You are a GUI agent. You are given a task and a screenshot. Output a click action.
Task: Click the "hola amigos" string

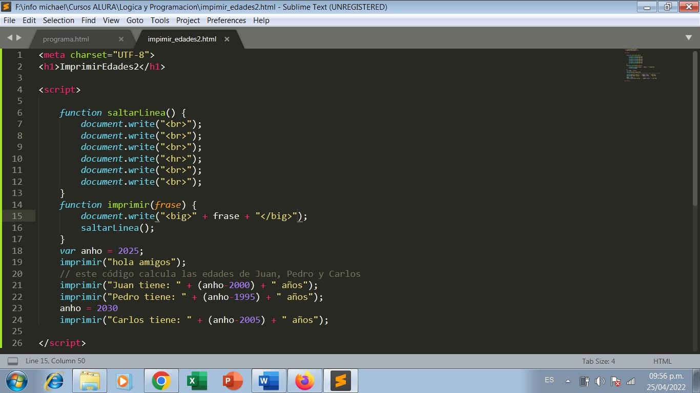(141, 262)
